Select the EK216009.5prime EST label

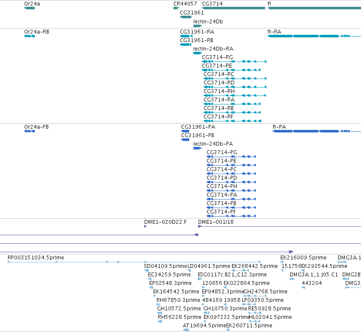click(x=303, y=258)
